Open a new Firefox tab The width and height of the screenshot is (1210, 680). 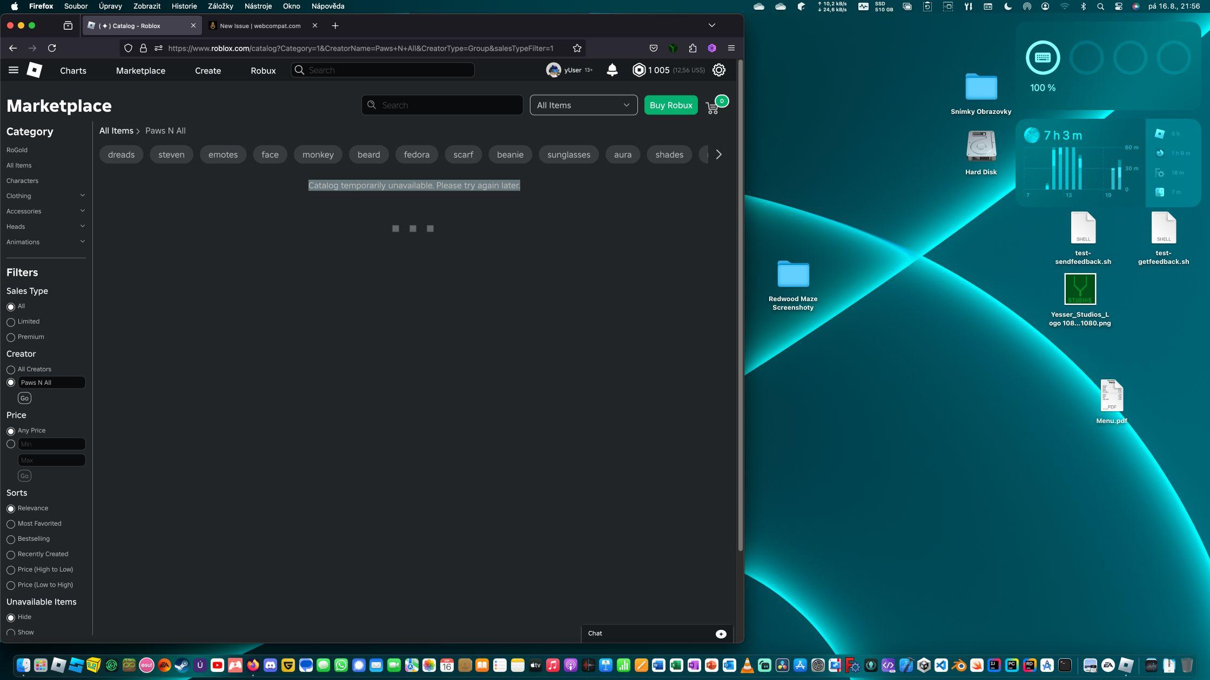[x=335, y=25]
